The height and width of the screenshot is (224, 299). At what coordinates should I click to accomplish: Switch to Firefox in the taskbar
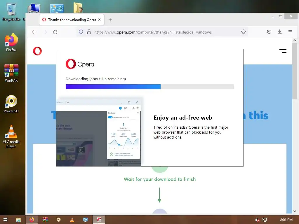click(32, 220)
